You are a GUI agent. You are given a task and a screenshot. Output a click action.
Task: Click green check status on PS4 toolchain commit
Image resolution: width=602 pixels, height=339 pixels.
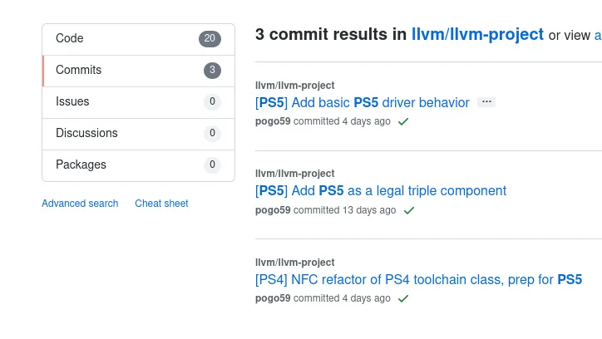click(x=403, y=298)
